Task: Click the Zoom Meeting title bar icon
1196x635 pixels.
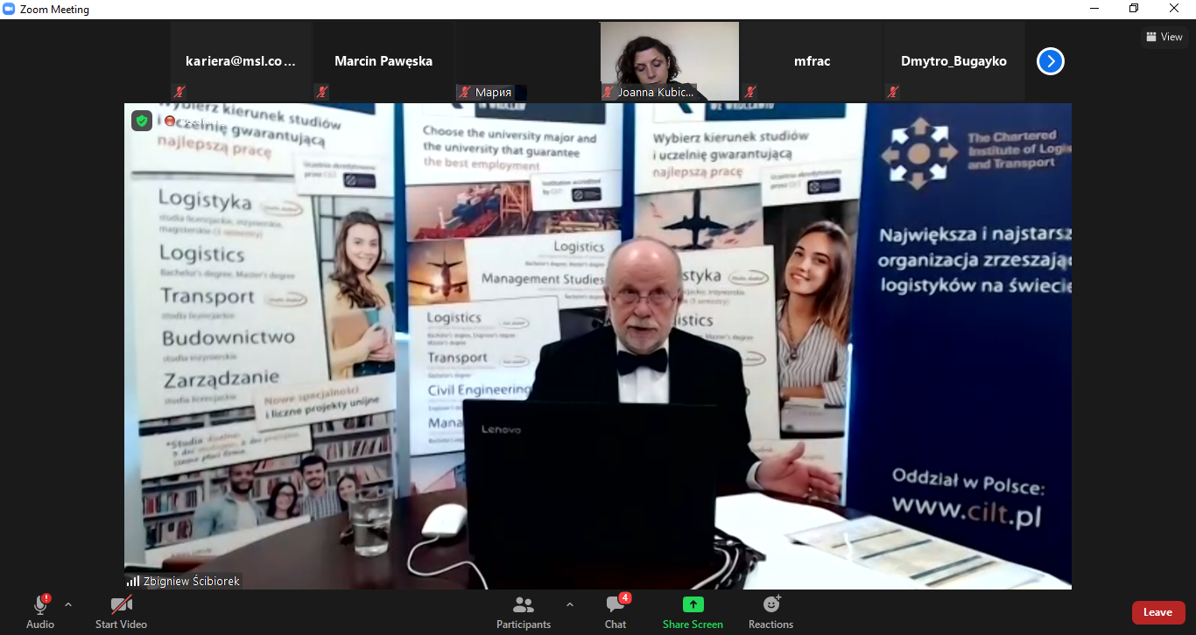Action: pyautogui.click(x=10, y=10)
